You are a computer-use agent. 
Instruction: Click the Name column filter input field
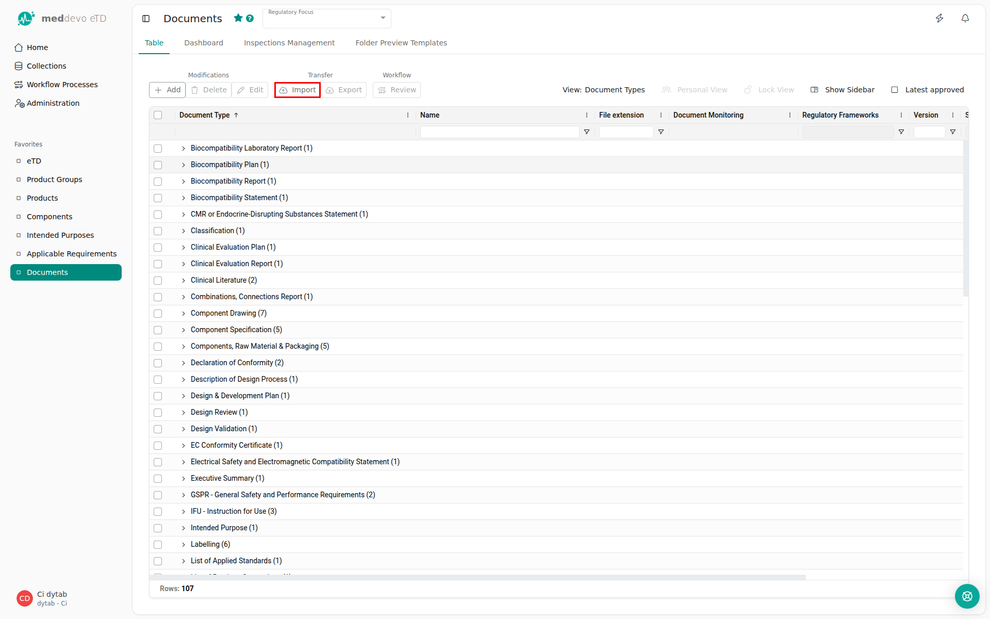tap(499, 132)
